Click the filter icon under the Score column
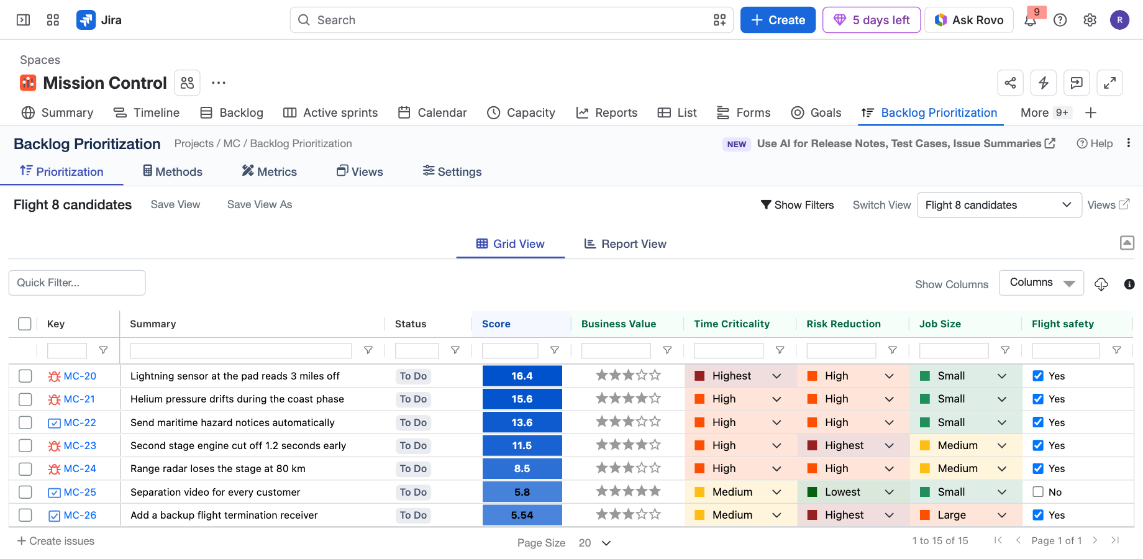 555,350
